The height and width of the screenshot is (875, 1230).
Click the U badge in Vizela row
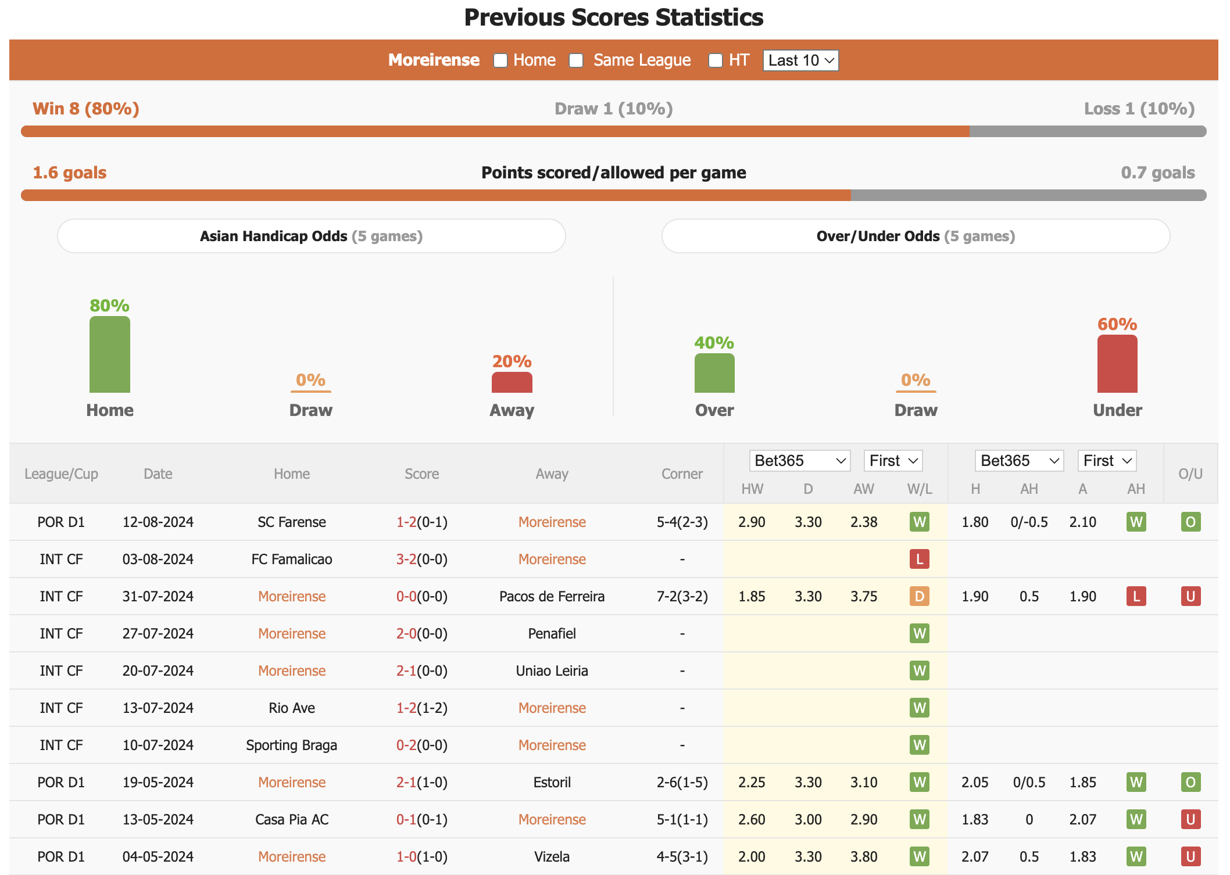[1190, 856]
